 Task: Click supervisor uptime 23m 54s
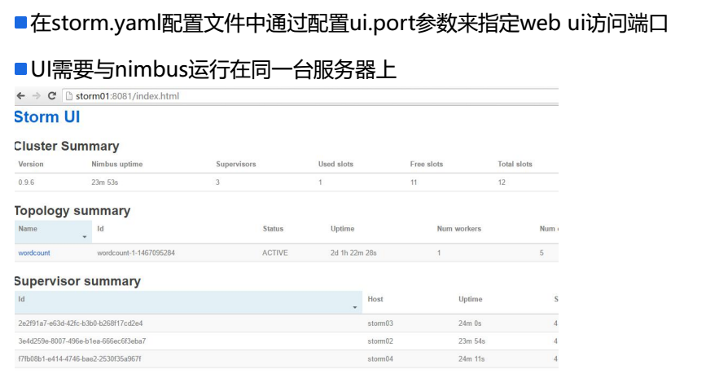[x=471, y=341]
